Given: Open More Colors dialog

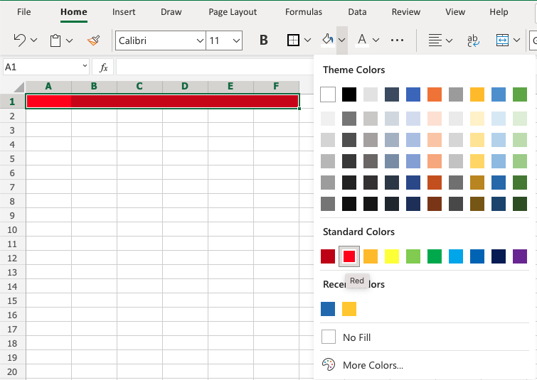Looking at the screenshot, I should [373, 365].
